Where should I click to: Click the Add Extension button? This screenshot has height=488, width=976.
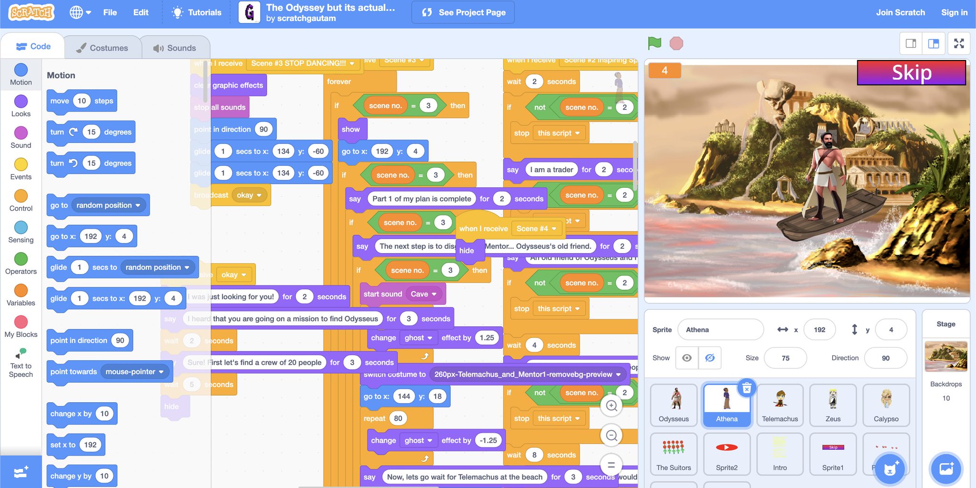click(21, 472)
